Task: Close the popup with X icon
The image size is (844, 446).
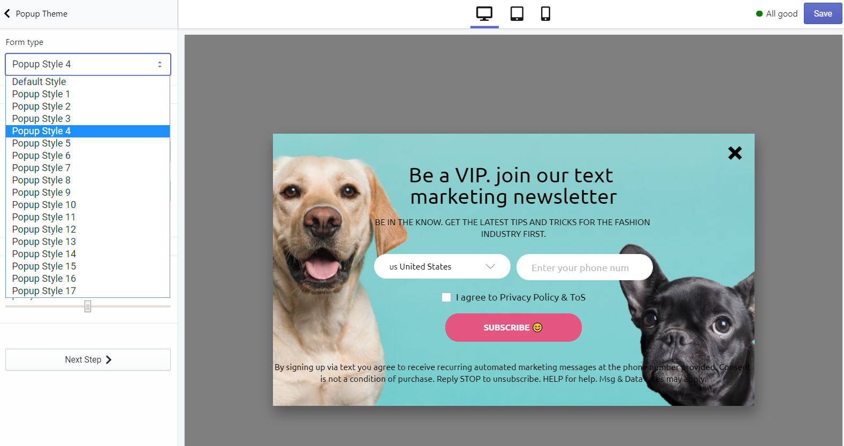Action: point(735,153)
